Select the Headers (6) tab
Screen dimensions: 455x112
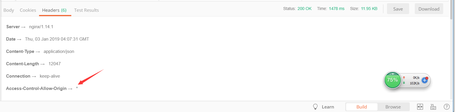[54, 10]
